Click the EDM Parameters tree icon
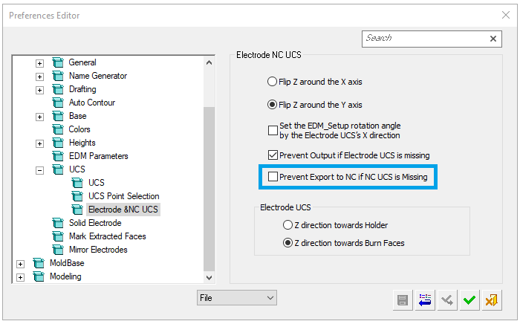 tap(58, 156)
